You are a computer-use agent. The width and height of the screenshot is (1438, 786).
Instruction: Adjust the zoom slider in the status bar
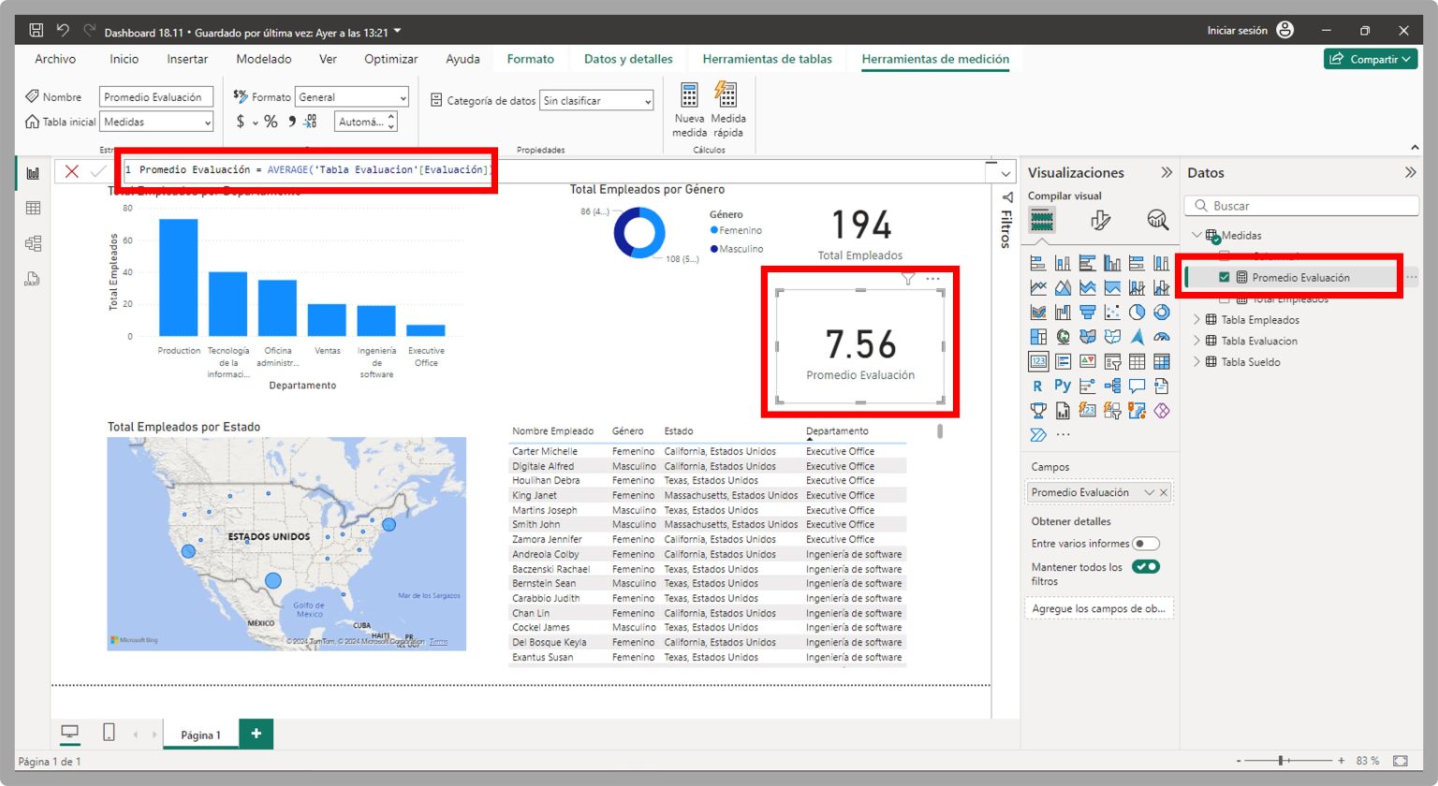[1281, 761]
